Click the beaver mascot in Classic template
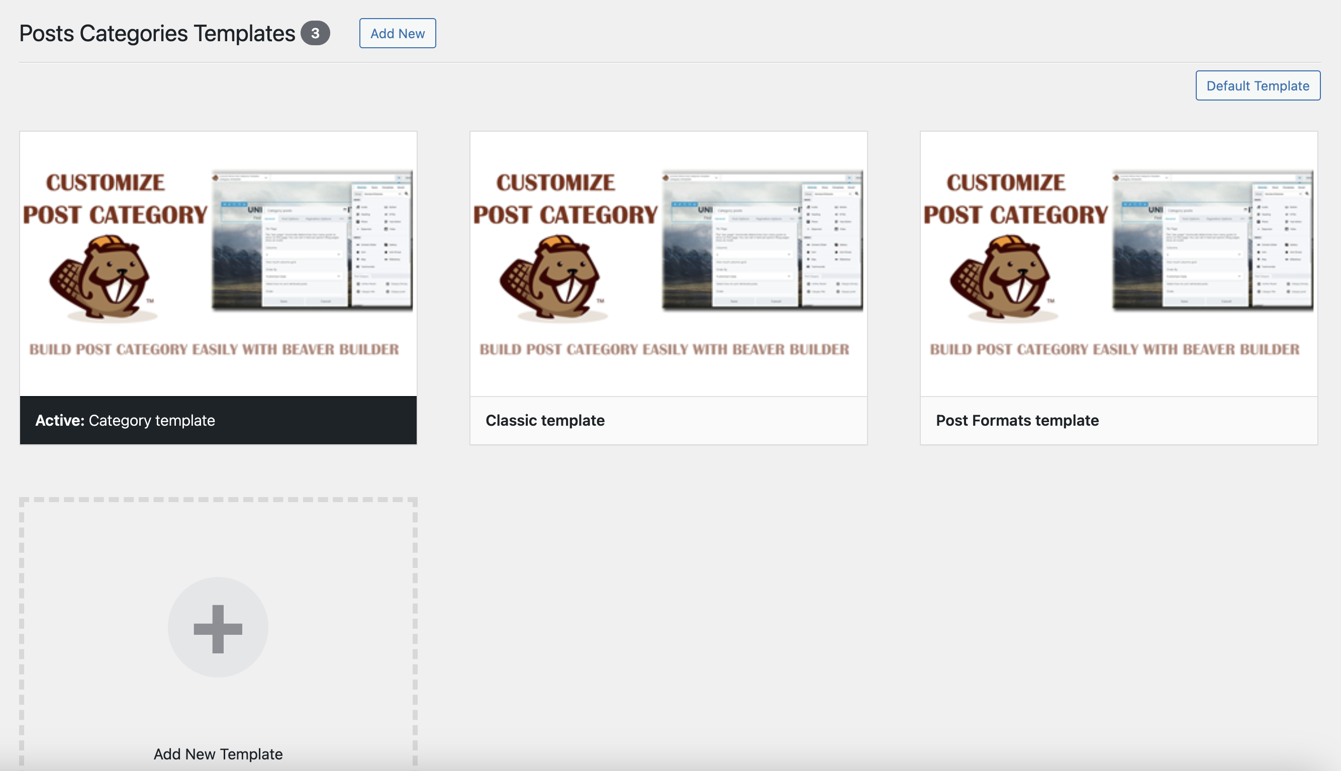The width and height of the screenshot is (1341, 771). (552, 278)
